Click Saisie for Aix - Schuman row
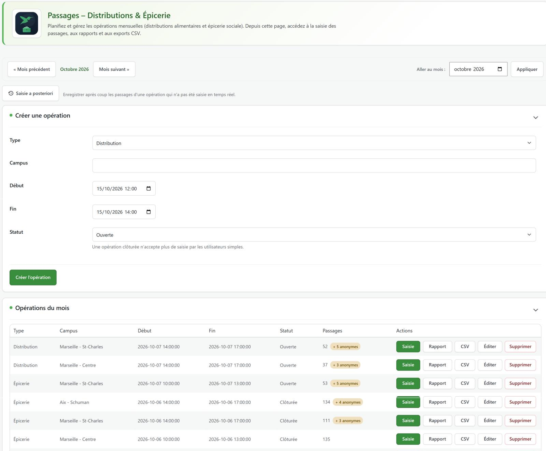Viewport: 546px width, 451px height. pos(408,402)
